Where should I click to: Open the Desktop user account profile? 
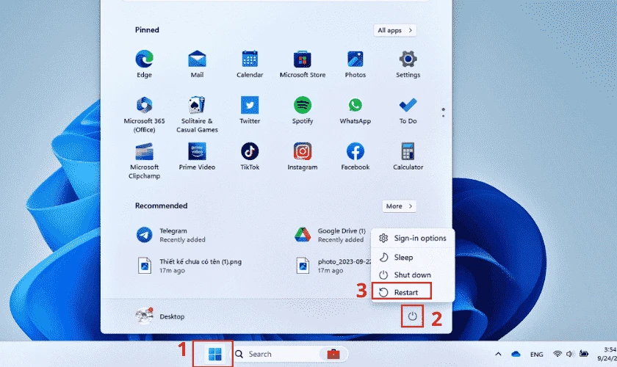pos(160,316)
